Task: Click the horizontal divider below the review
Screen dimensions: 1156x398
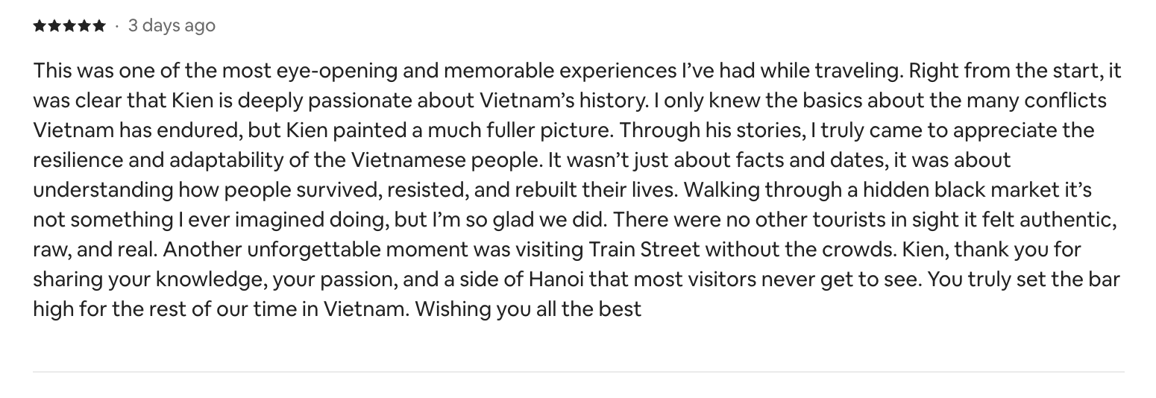Action: coord(578,371)
